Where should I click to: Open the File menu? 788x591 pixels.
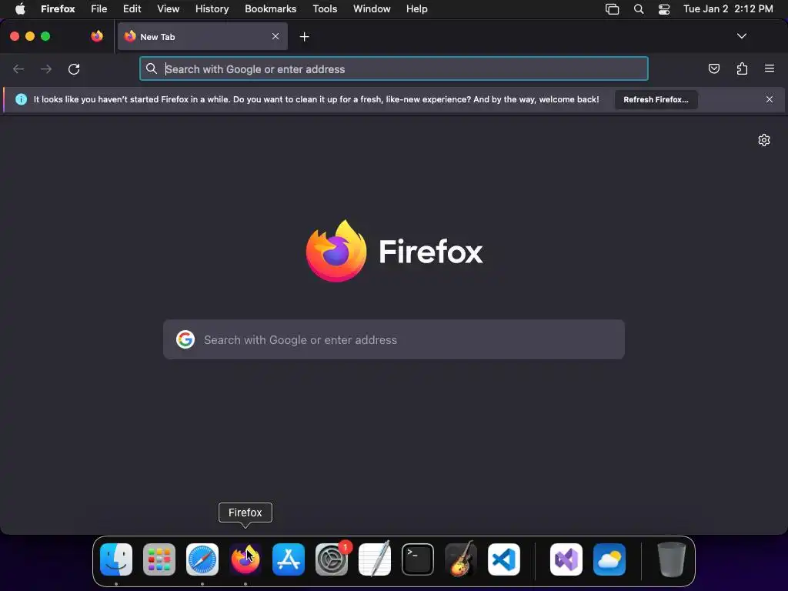click(99, 9)
